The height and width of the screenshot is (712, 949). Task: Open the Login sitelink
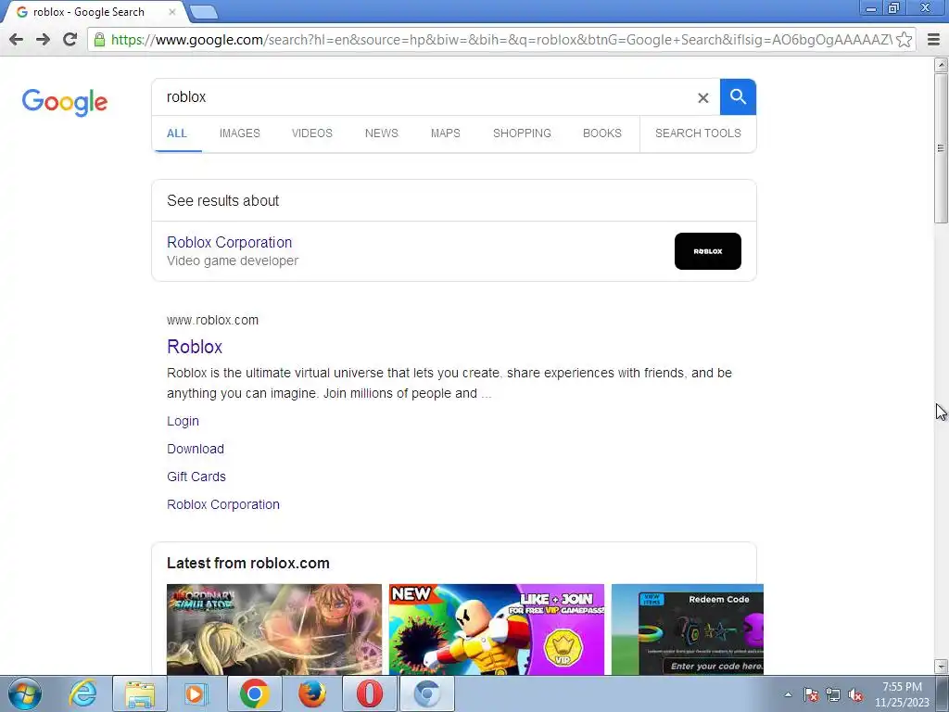183,421
